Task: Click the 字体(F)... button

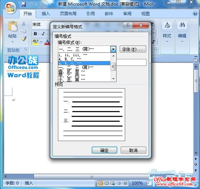Action: [x=133, y=49]
